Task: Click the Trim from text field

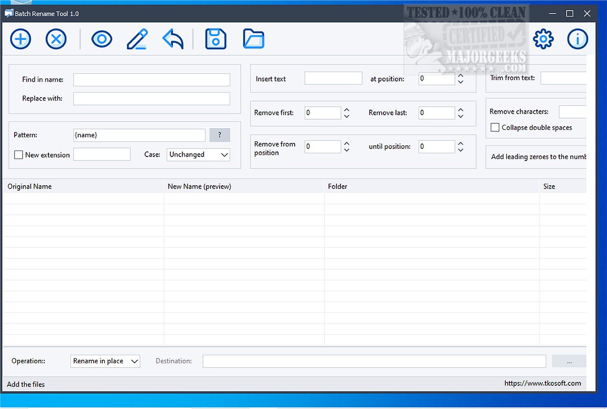Action: (564, 78)
